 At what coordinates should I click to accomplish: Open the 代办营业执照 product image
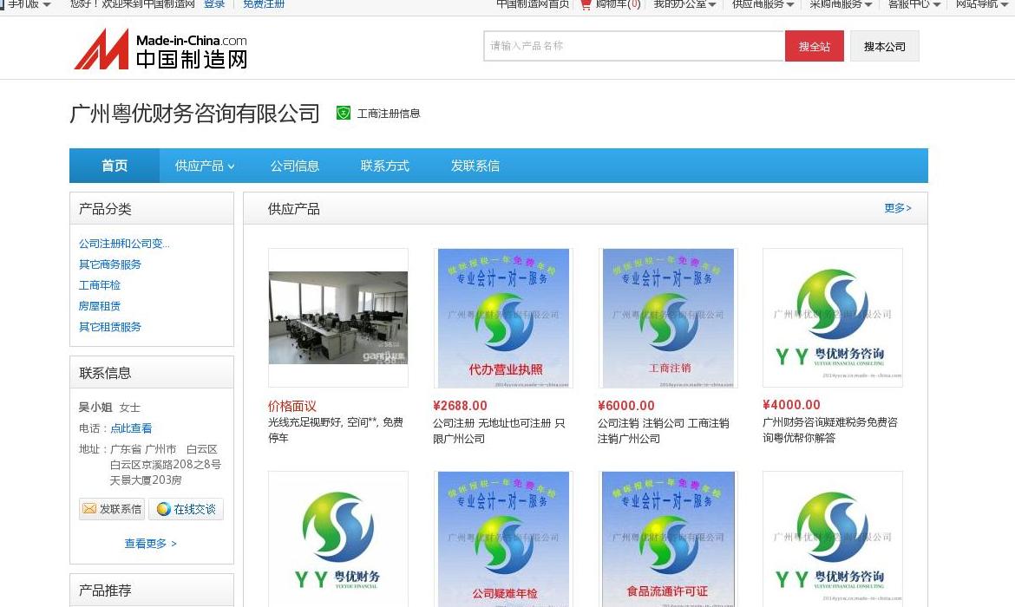(503, 317)
